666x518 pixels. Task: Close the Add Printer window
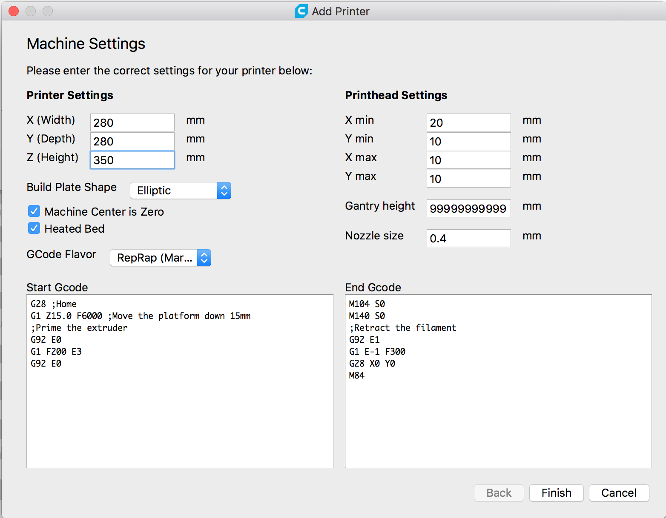[14, 11]
